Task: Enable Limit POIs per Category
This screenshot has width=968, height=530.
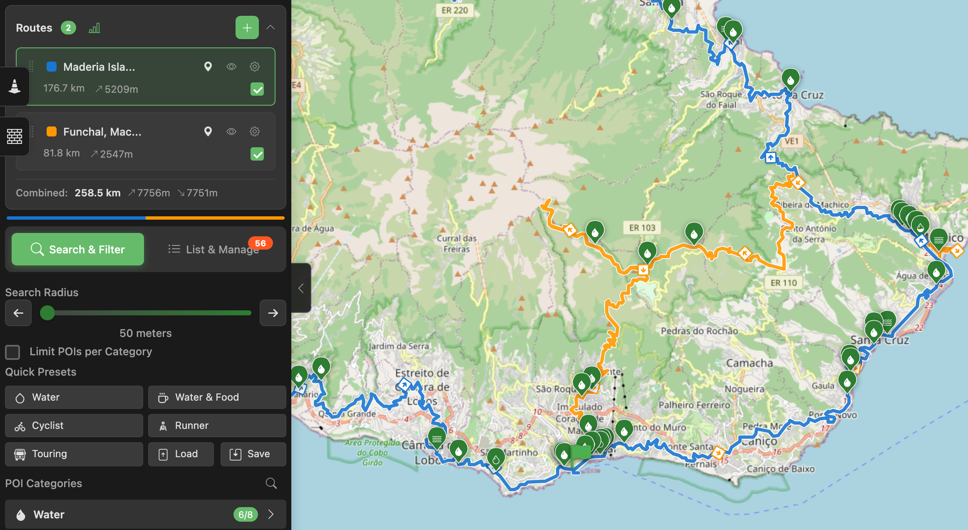Action: coord(12,352)
